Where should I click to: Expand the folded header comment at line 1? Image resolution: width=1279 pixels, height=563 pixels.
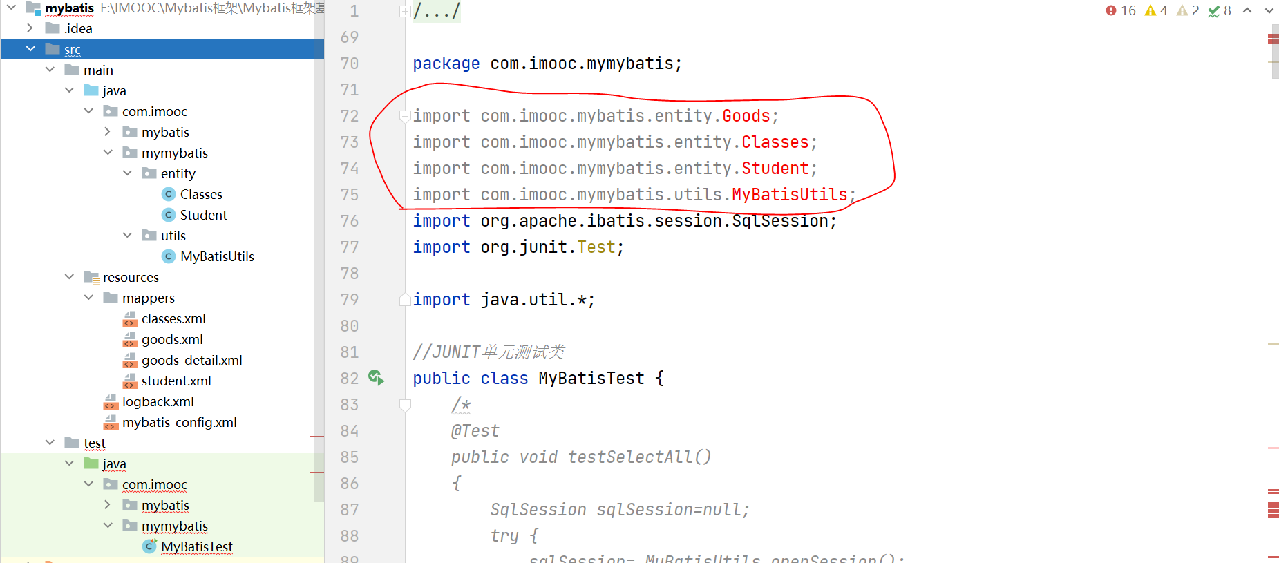pos(405,11)
